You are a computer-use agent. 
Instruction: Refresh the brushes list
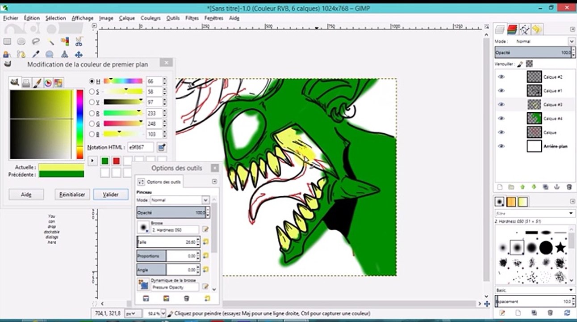tap(567, 313)
